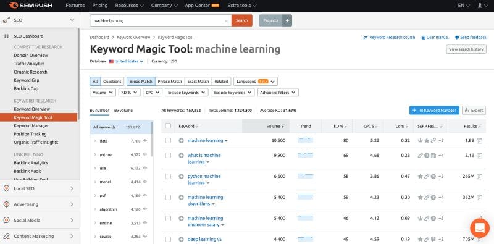Open the Include keywords dropdown
The height and width of the screenshot is (244, 494).
[186, 93]
